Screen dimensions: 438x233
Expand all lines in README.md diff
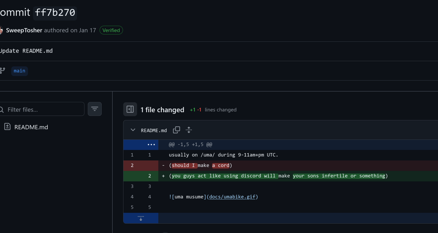click(x=189, y=130)
